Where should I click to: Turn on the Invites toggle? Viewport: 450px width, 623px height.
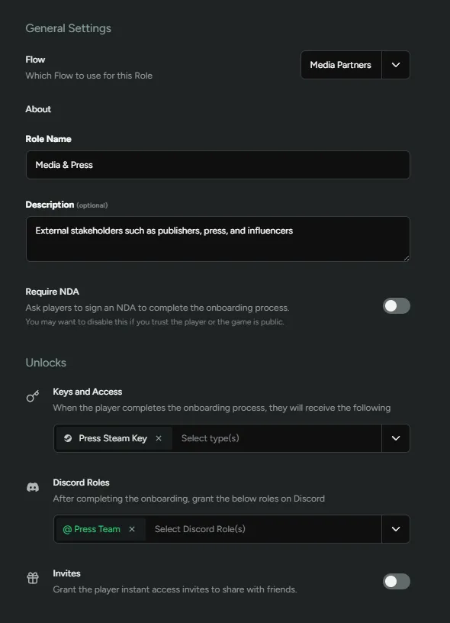396,581
